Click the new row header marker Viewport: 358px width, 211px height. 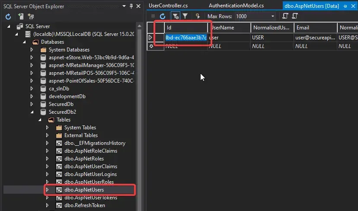(151, 46)
